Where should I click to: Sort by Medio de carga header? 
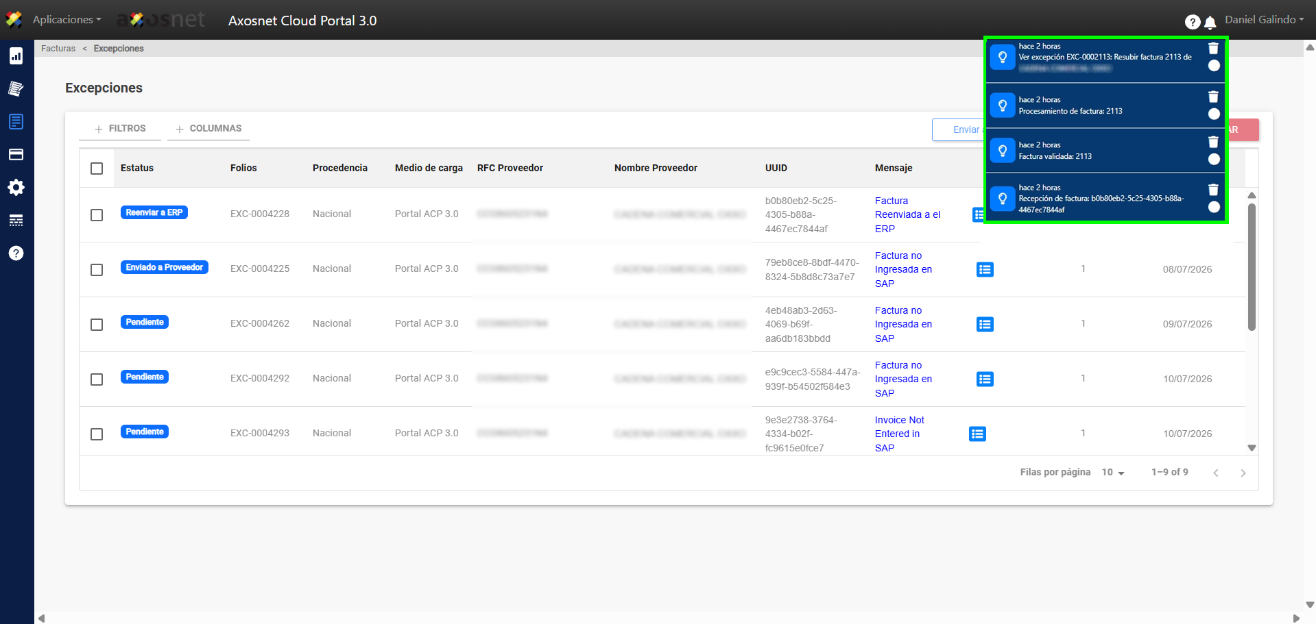429,168
